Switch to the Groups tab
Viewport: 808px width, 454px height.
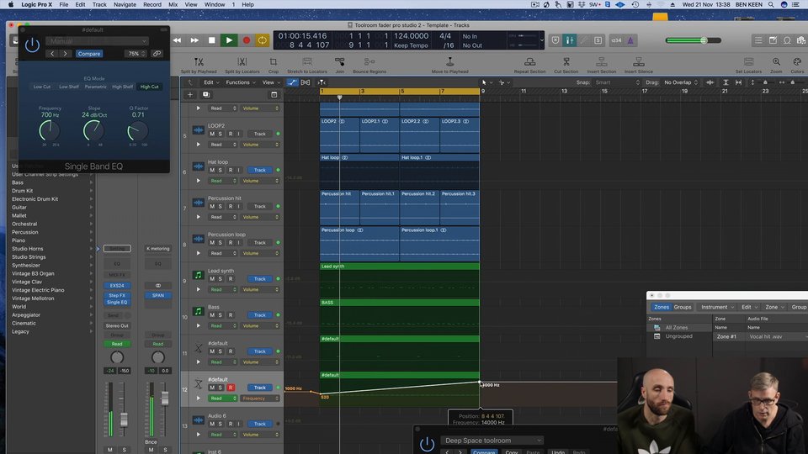[683, 308]
